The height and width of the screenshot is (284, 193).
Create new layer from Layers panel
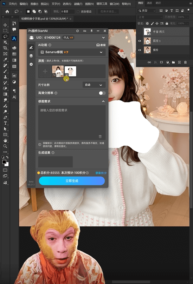tap(179, 62)
